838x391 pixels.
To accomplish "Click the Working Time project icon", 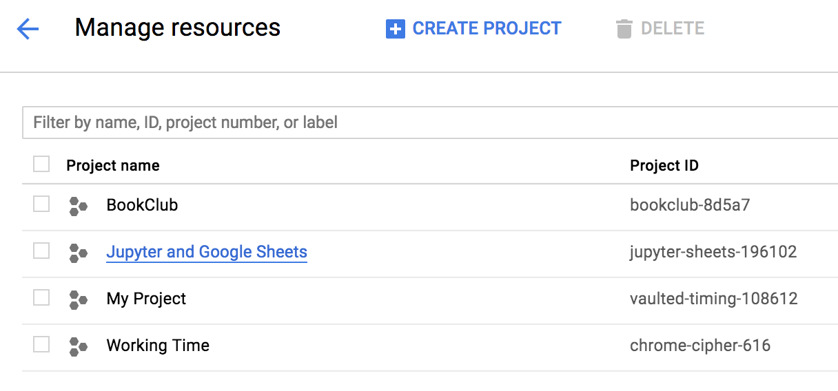I will click(79, 346).
